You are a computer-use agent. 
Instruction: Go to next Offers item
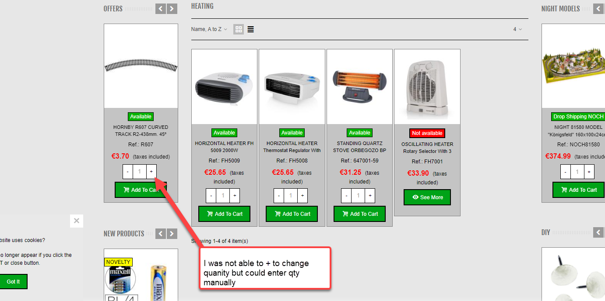(x=172, y=9)
